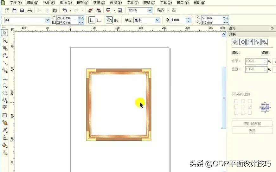Select the Table tool
The width and height of the screenshot is (276, 172).
[4, 115]
